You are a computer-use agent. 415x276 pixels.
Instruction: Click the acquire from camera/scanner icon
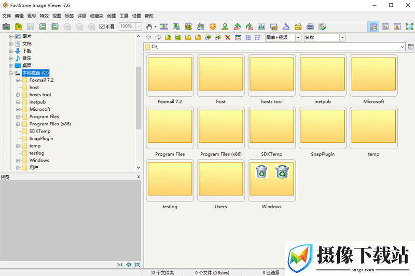6,27
